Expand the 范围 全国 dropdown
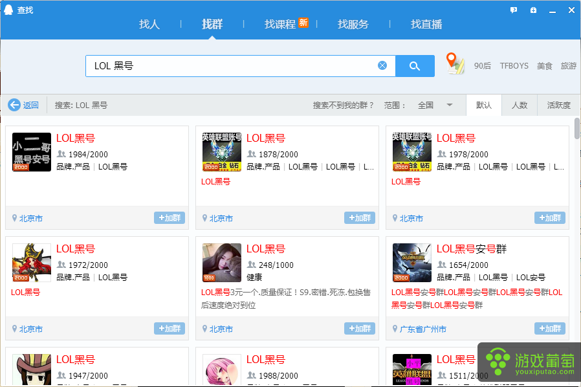581x387 pixels. 435,105
